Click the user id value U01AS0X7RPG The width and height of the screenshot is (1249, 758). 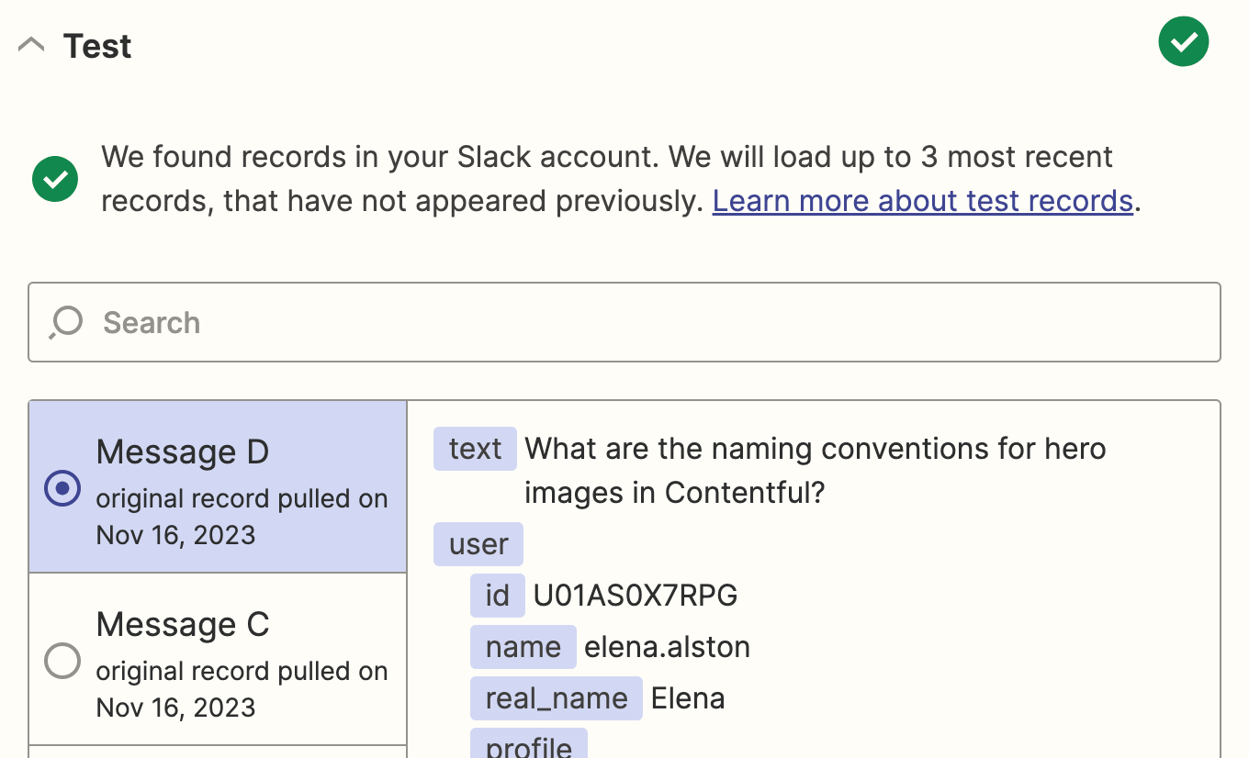(636, 596)
